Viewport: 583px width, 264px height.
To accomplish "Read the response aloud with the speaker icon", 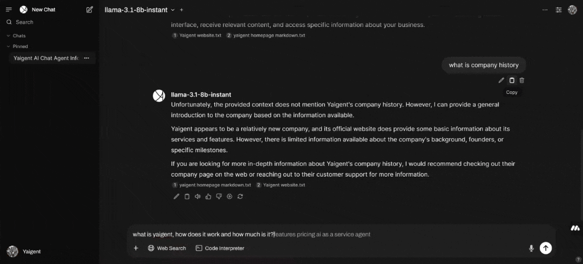I will [198, 197].
